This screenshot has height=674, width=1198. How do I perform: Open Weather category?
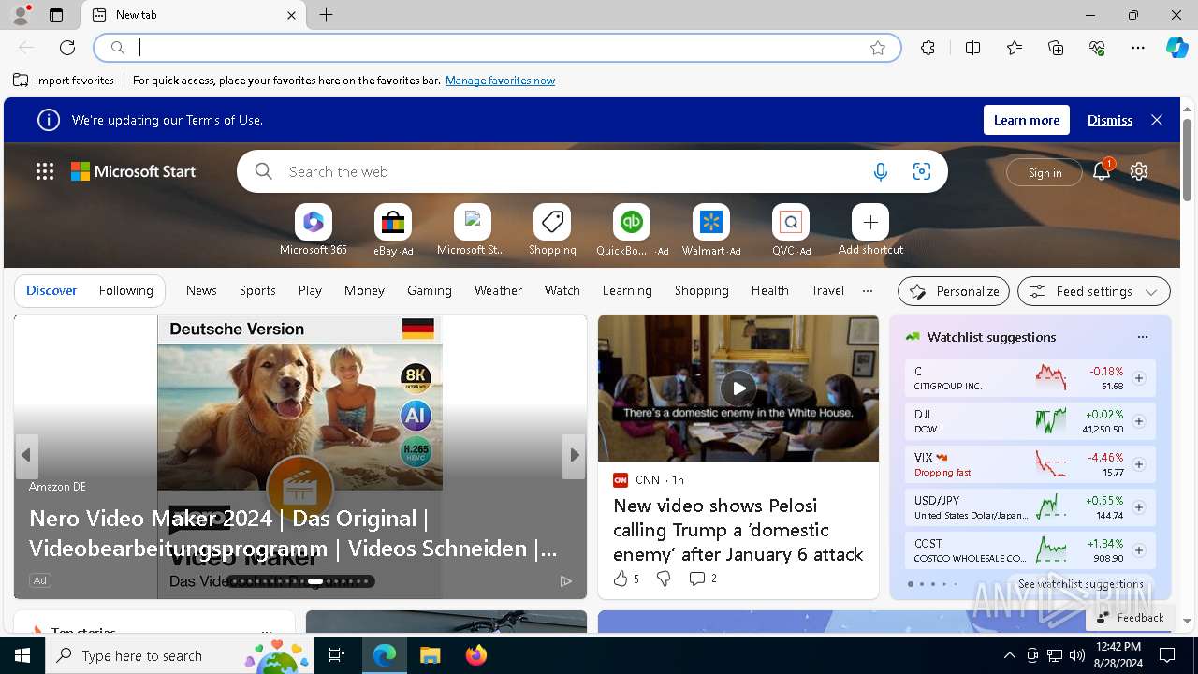[x=498, y=291]
